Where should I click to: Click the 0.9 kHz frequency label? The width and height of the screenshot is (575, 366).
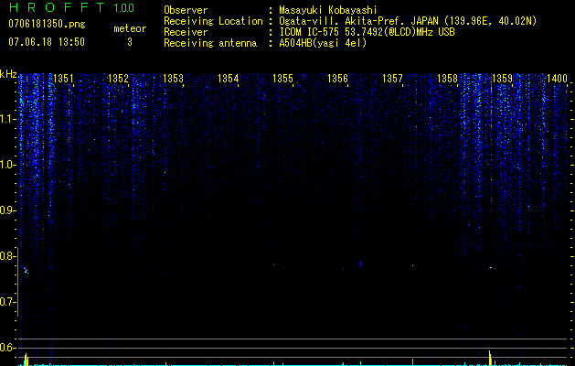pyautogui.click(x=7, y=210)
